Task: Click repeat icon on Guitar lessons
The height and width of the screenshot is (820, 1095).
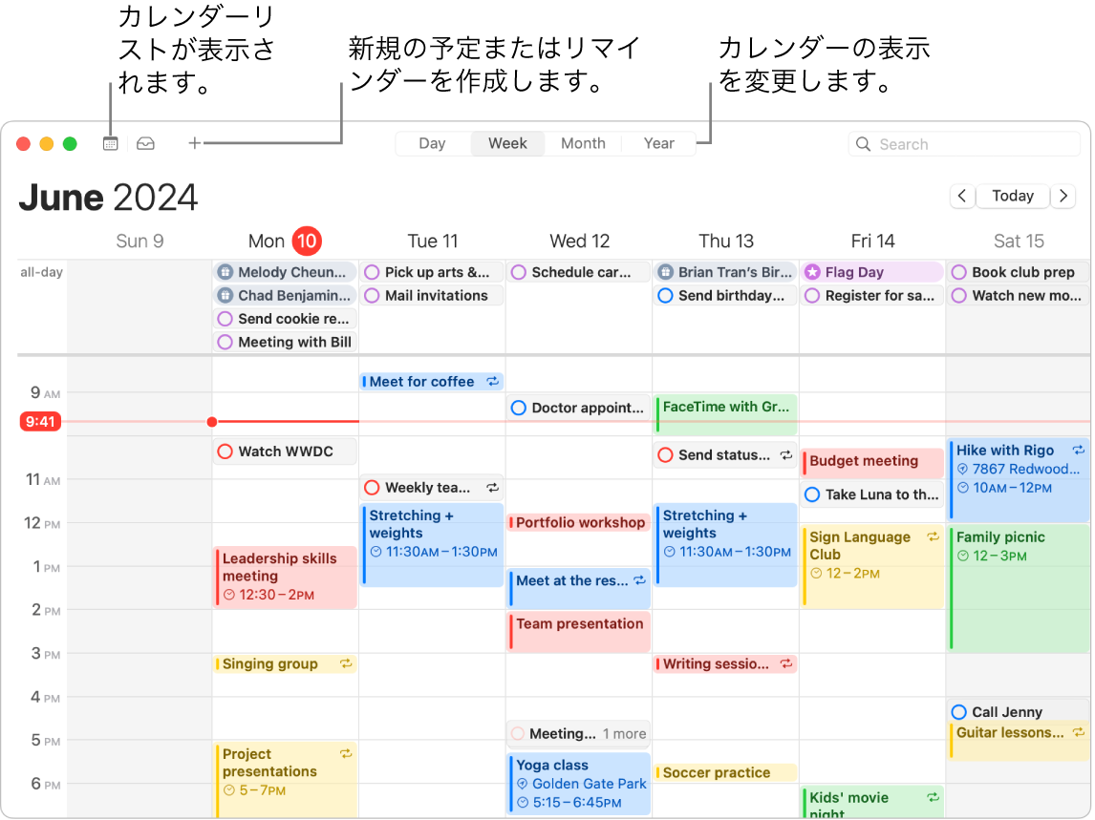Action: tap(1079, 732)
